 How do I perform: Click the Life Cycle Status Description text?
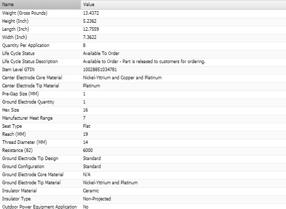pyautogui.click(x=144, y=62)
